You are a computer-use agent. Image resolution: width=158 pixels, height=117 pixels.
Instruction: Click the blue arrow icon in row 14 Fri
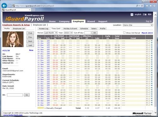point(152,69)
